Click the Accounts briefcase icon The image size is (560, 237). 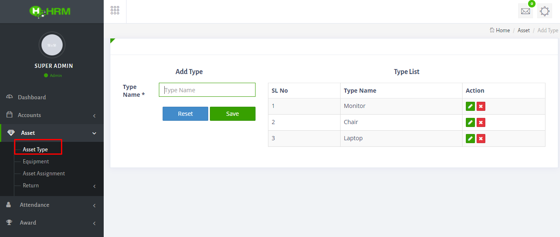pyautogui.click(x=10, y=115)
